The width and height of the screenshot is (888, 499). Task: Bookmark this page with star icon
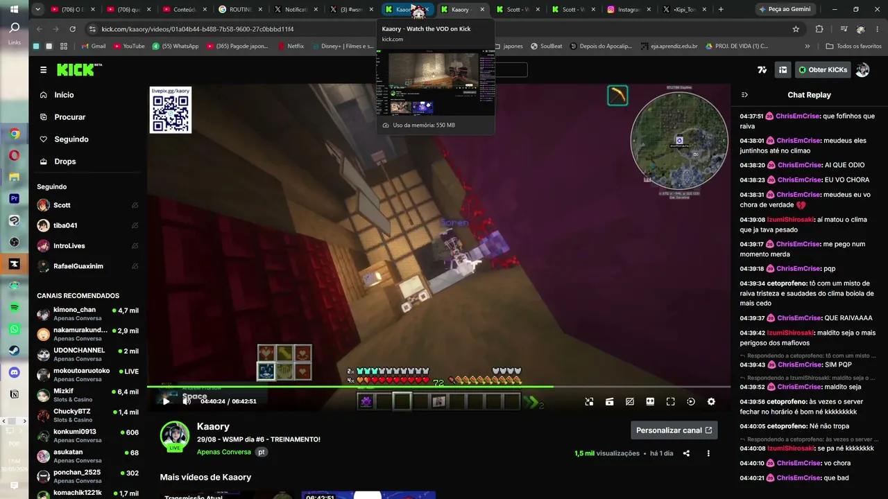(796, 29)
